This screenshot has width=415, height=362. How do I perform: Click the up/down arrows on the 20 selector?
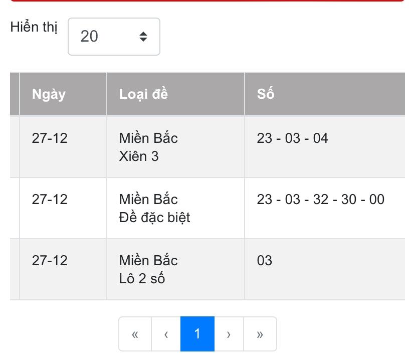click(143, 37)
